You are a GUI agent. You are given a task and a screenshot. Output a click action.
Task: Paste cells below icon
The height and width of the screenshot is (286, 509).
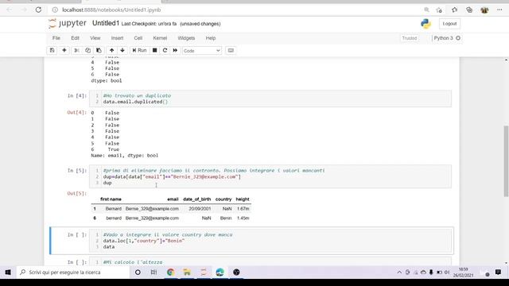pos(99,50)
